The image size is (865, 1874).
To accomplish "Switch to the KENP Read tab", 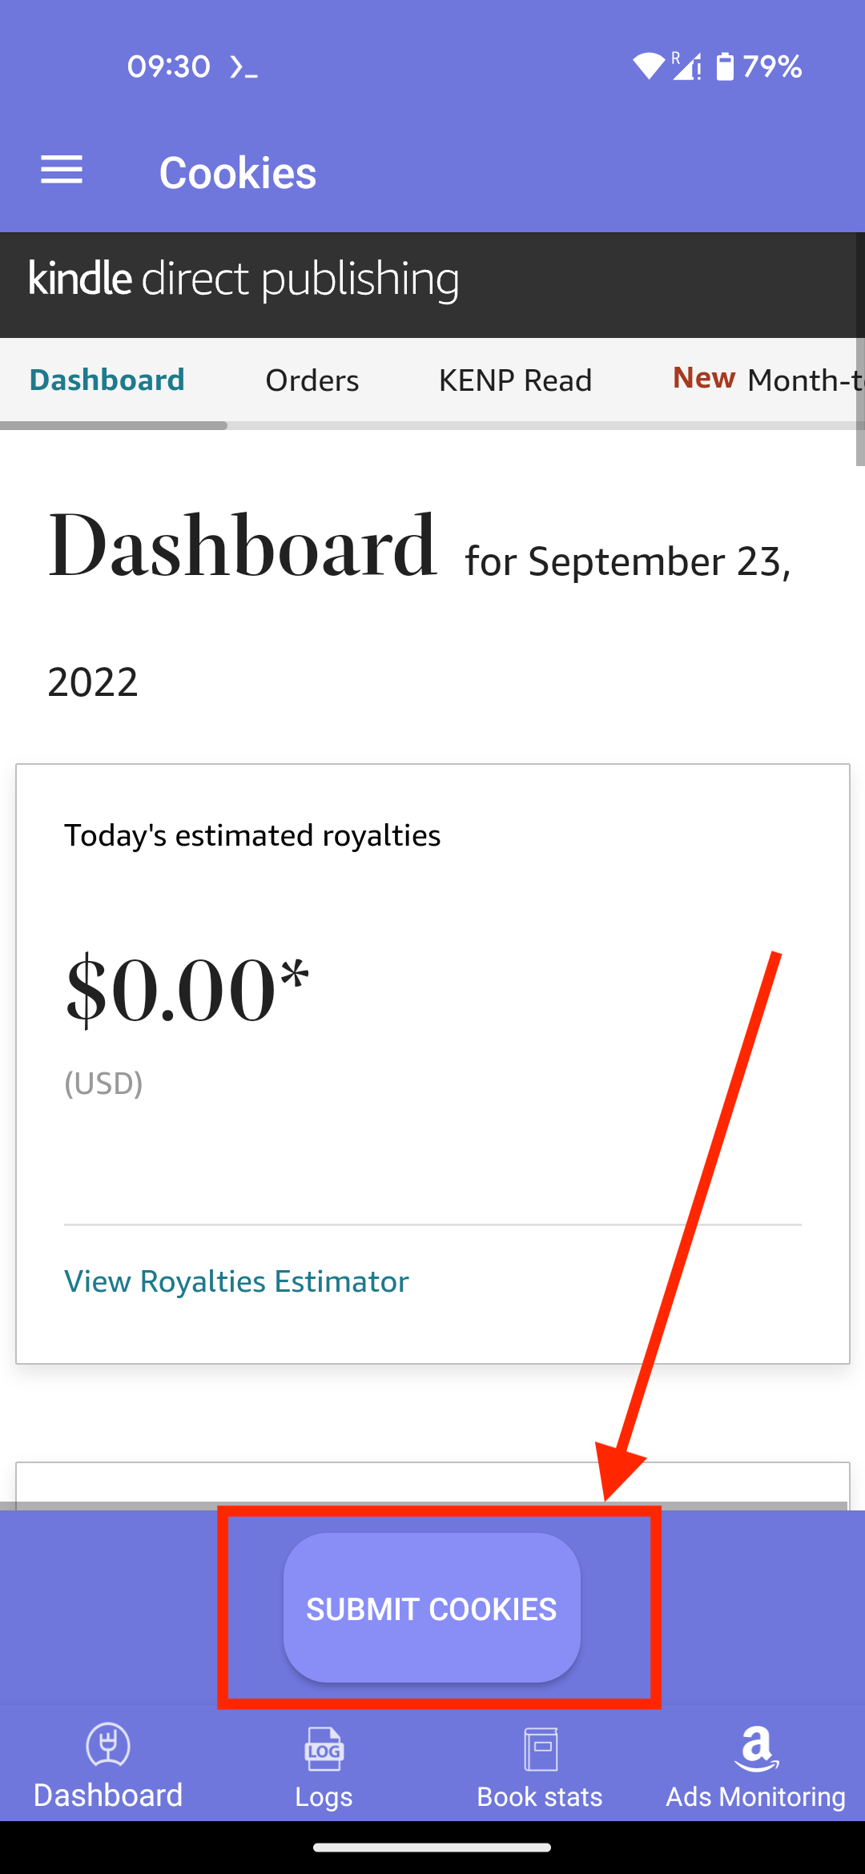I will (x=515, y=380).
